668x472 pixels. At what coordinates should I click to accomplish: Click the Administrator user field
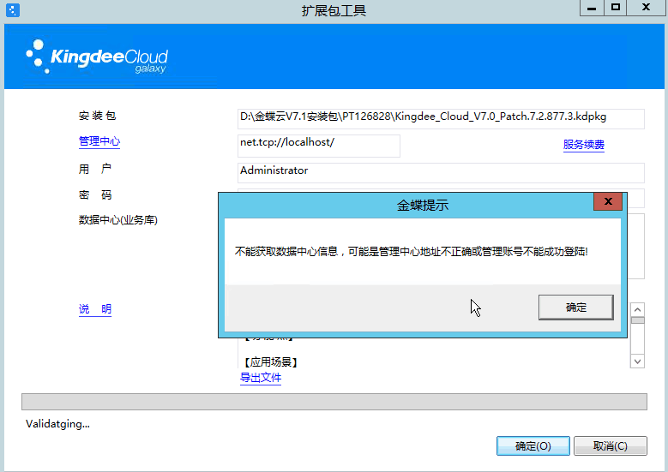click(x=441, y=173)
